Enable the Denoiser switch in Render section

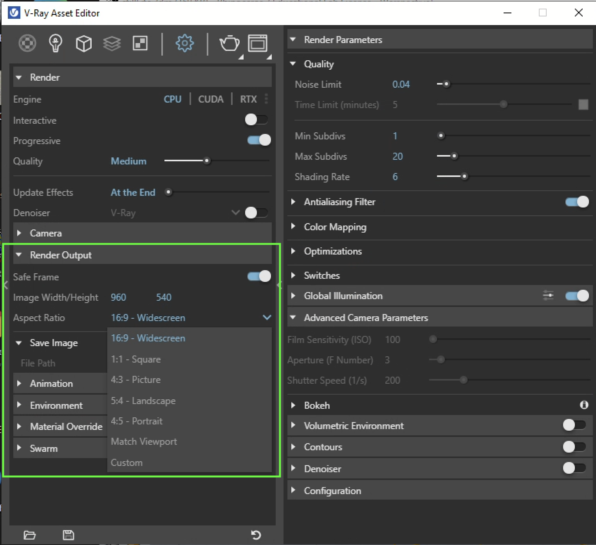[x=256, y=213]
